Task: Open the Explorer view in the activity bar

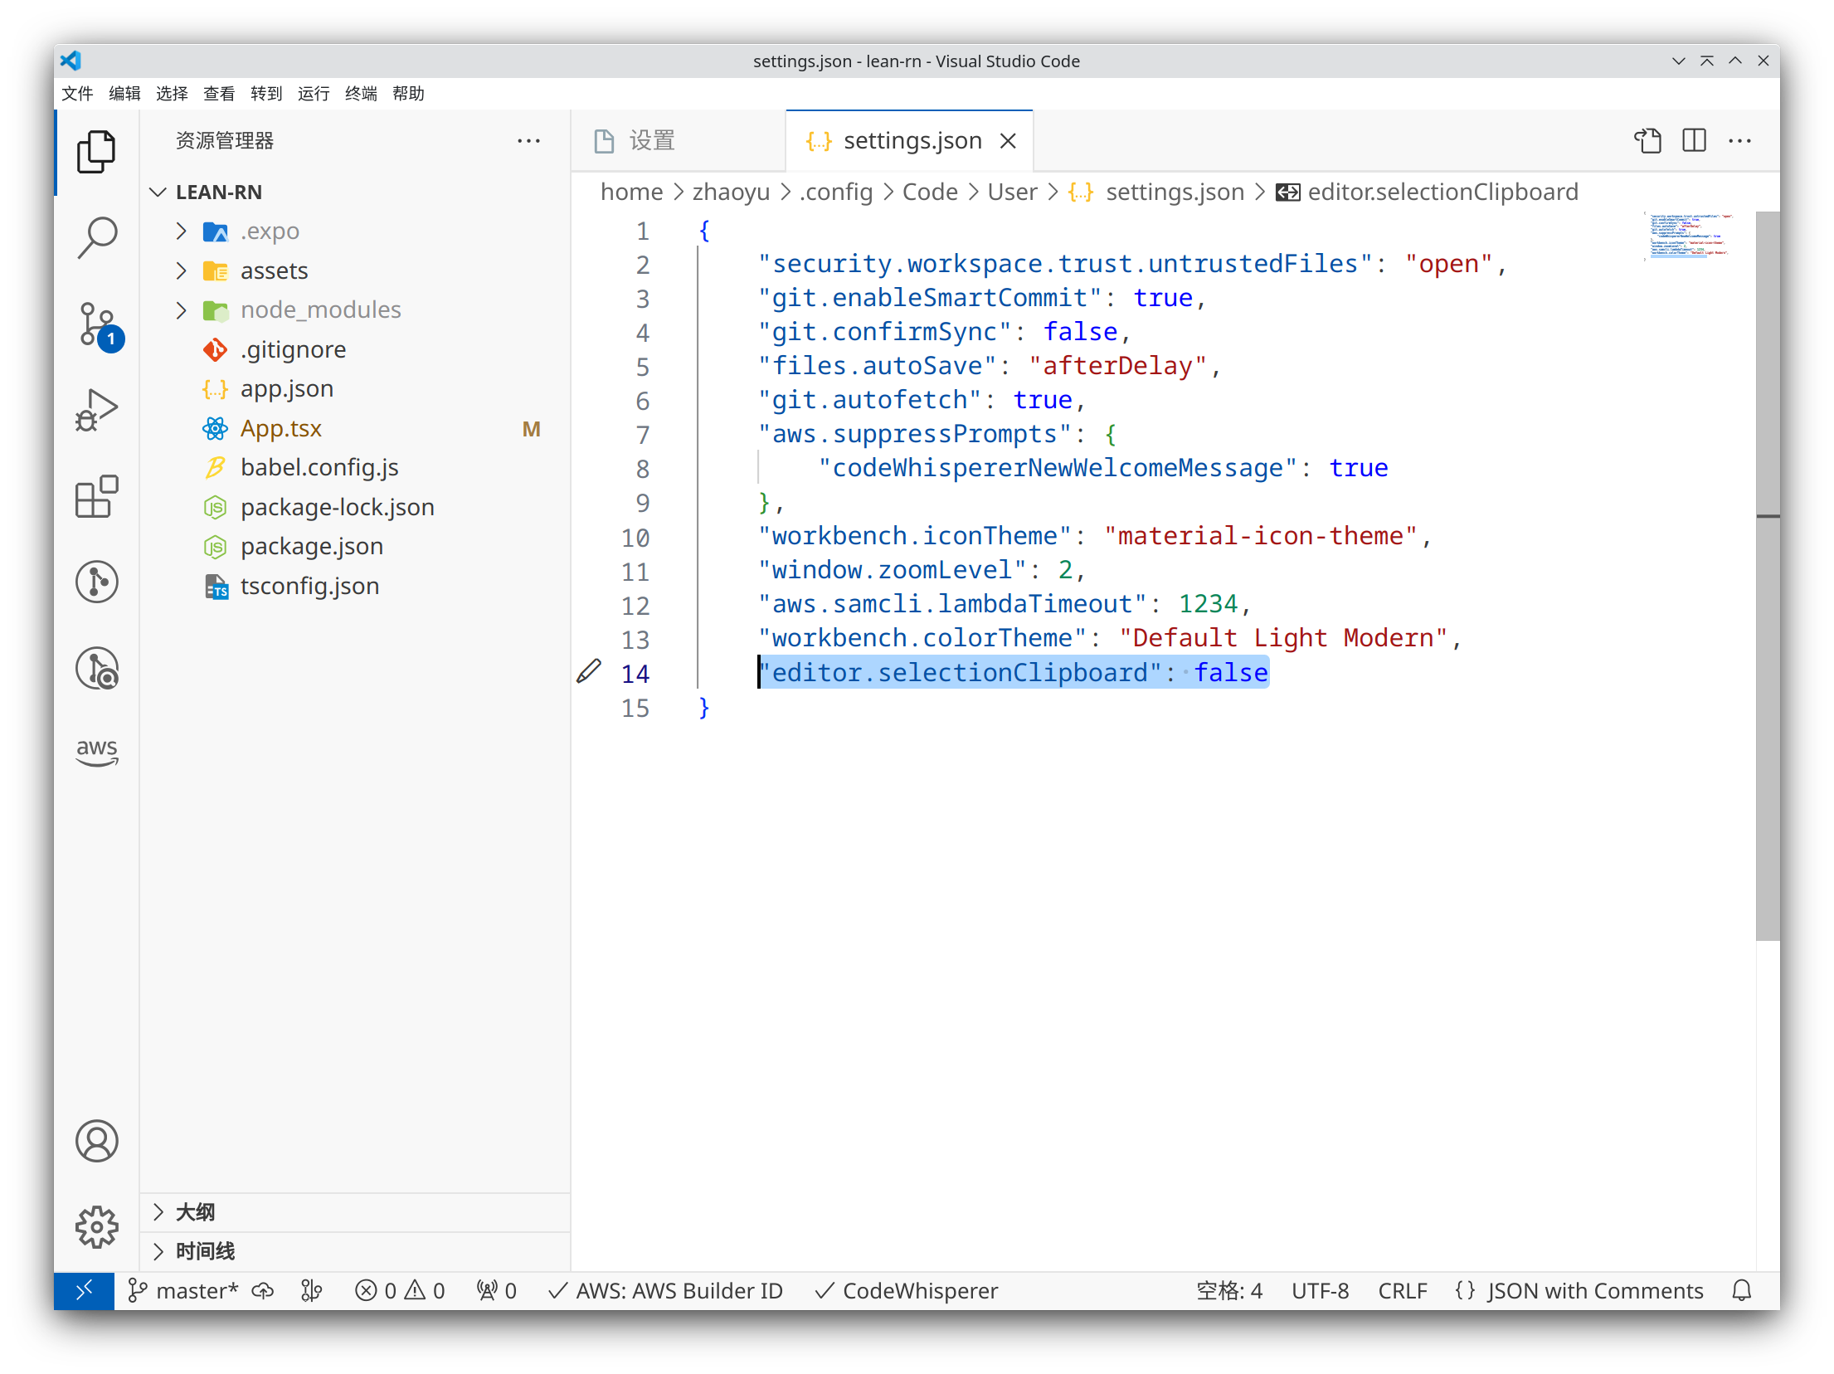Action: click(x=96, y=152)
